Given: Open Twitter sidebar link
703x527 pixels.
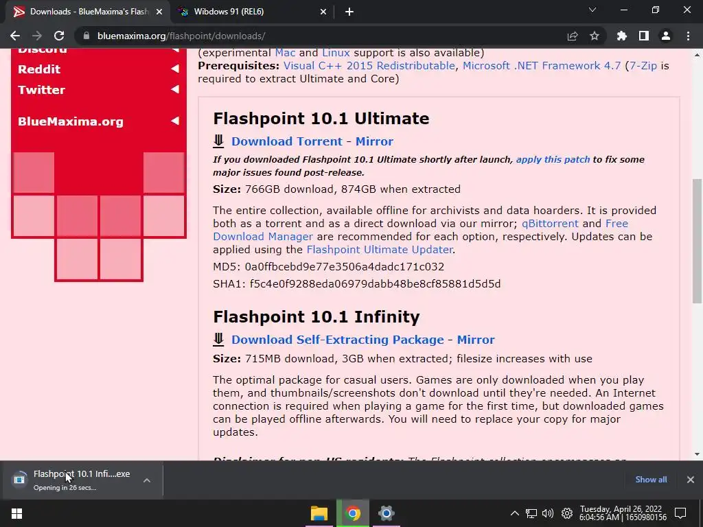Looking at the screenshot, I should 41,90.
